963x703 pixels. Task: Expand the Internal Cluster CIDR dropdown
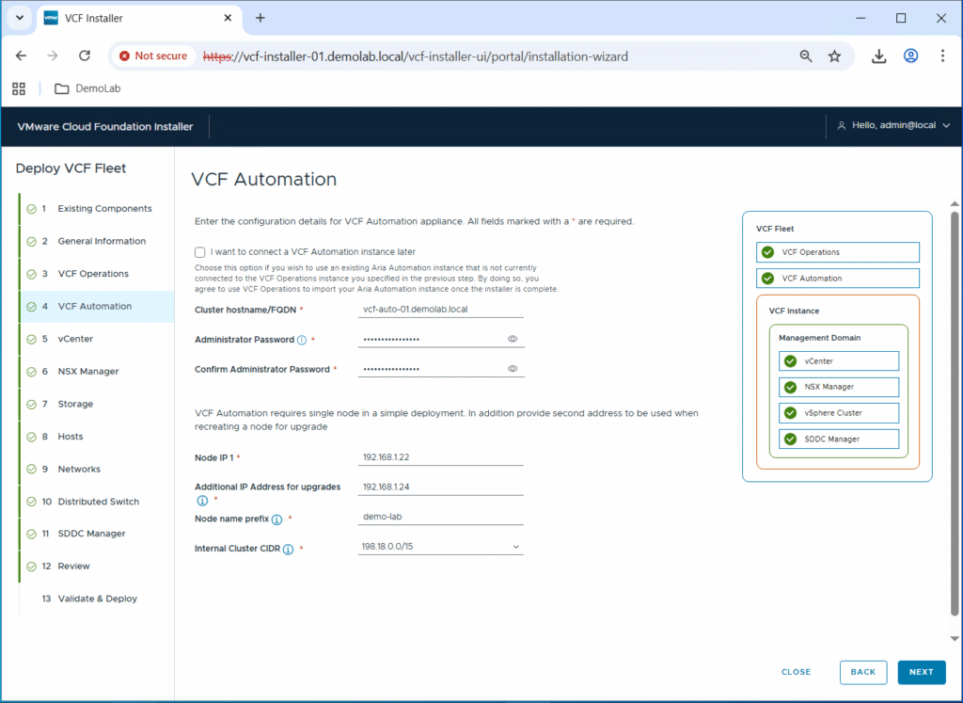[x=515, y=547]
